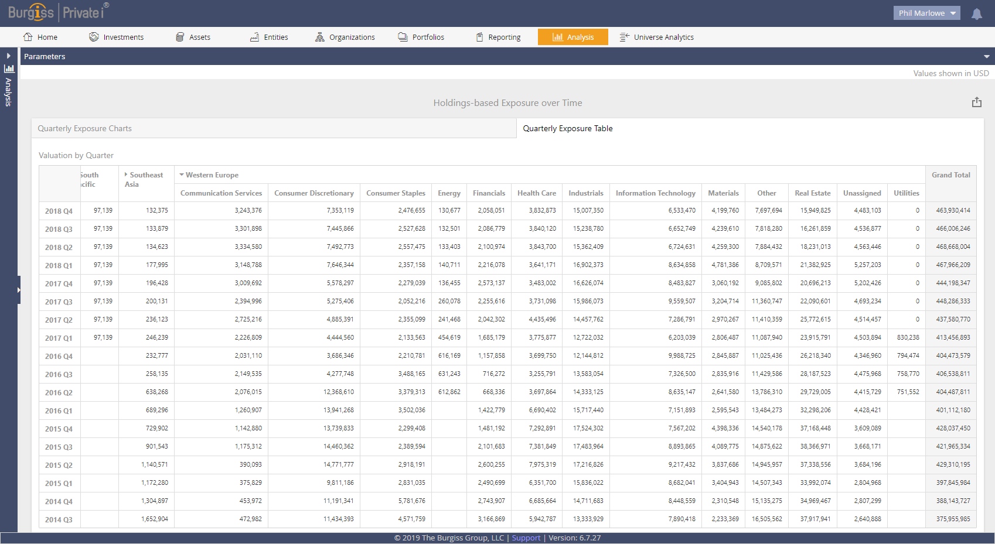Select the 2017 Q1 row label

click(59, 338)
